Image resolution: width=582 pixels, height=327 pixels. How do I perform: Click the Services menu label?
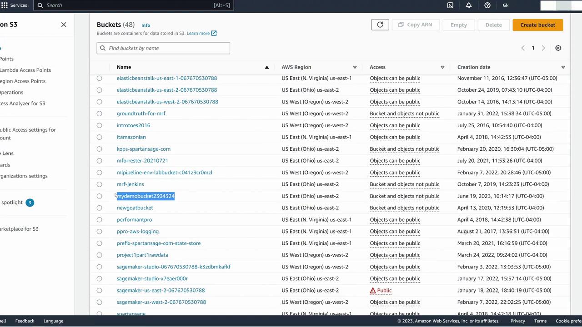coord(19,5)
